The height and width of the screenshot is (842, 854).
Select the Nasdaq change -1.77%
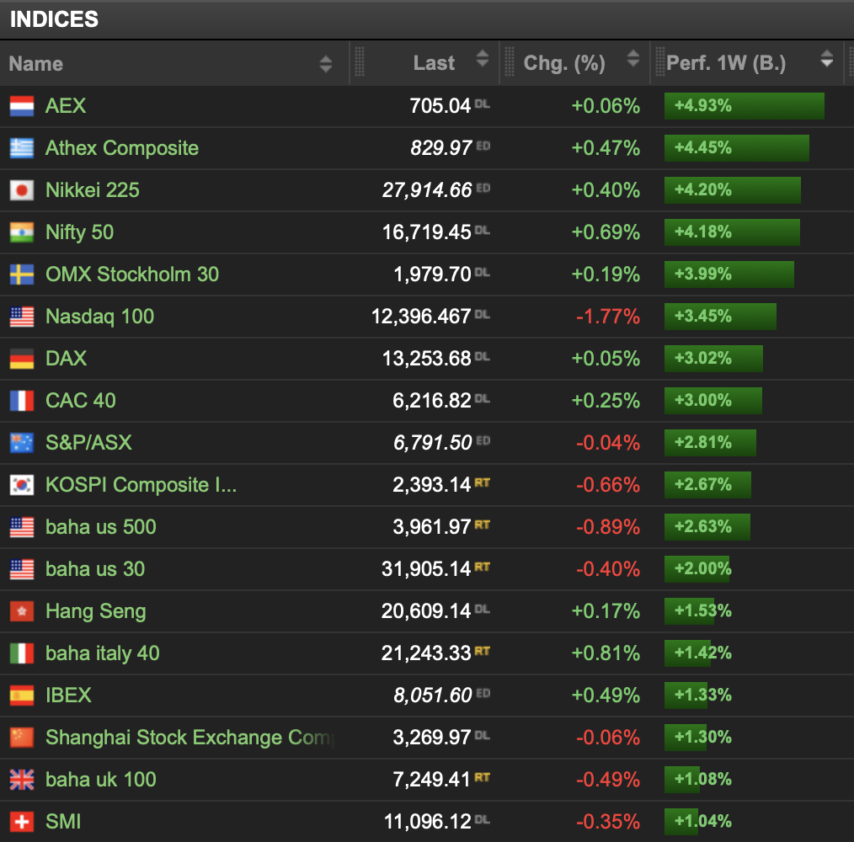click(x=608, y=317)
